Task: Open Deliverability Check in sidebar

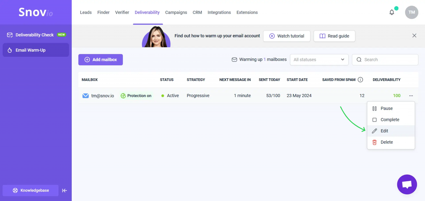Action: click(x=36, y=35)
